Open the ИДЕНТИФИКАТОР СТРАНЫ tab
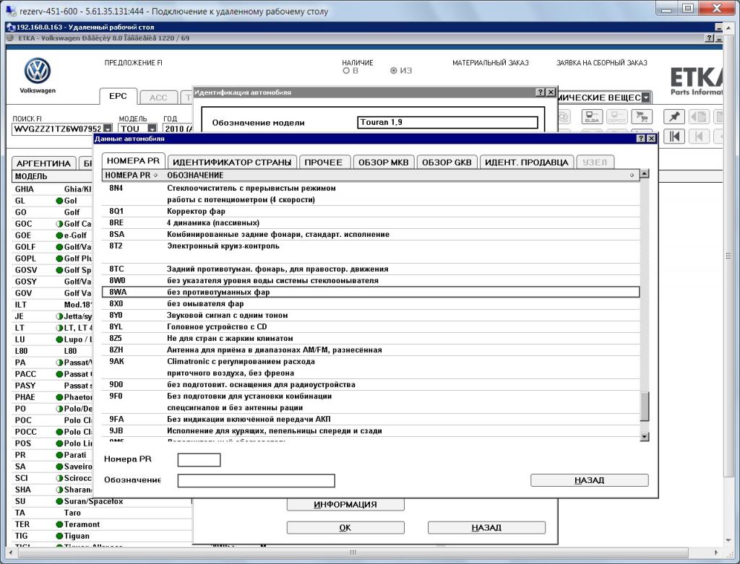 click(232, 162)
